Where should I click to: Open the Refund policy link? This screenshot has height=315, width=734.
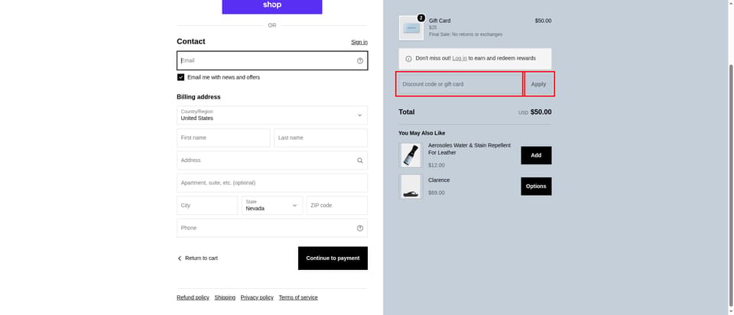pyautogui.click(x=193, y=297)
